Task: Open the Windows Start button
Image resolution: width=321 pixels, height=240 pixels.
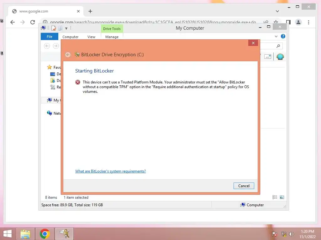Action: click(8, 234)
